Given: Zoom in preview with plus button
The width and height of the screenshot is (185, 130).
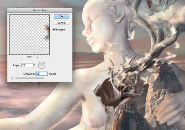Looking at the screenshot, I should click(x=37, y=57).
